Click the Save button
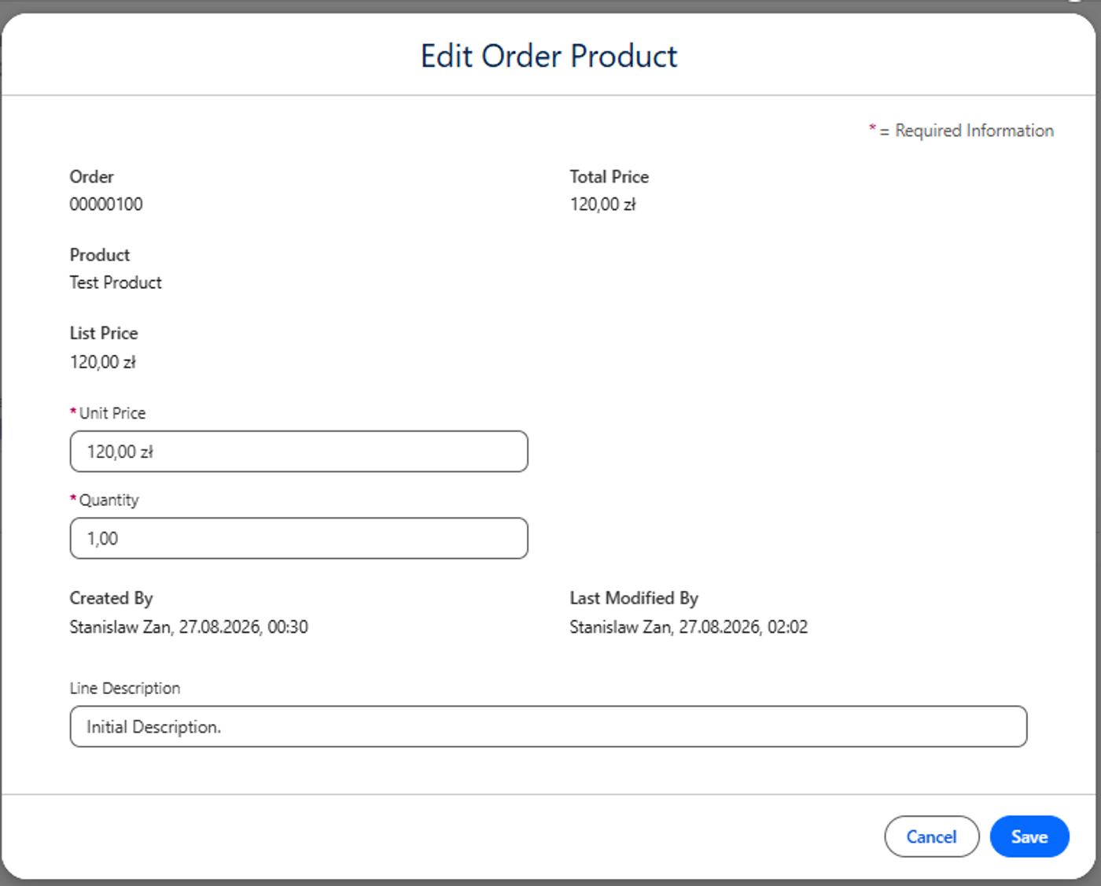 (x=1029, y=836)
